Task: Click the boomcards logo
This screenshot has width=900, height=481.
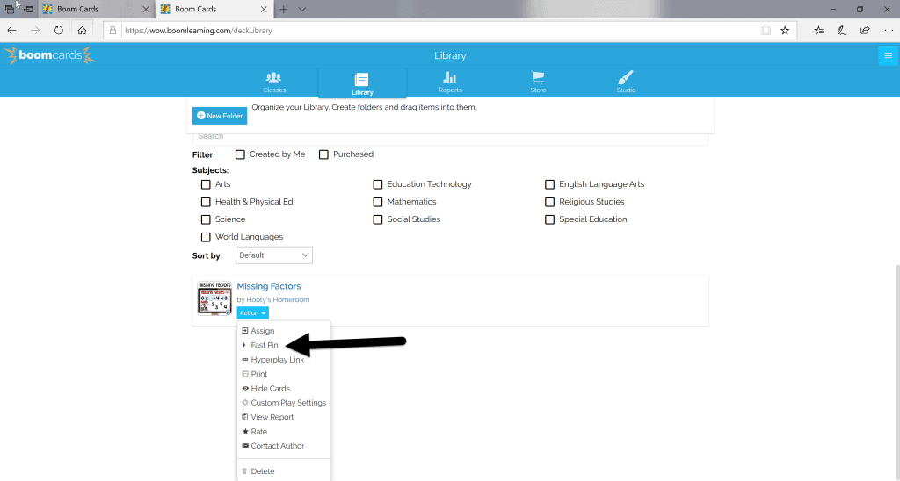Action: tap(50, 55)
